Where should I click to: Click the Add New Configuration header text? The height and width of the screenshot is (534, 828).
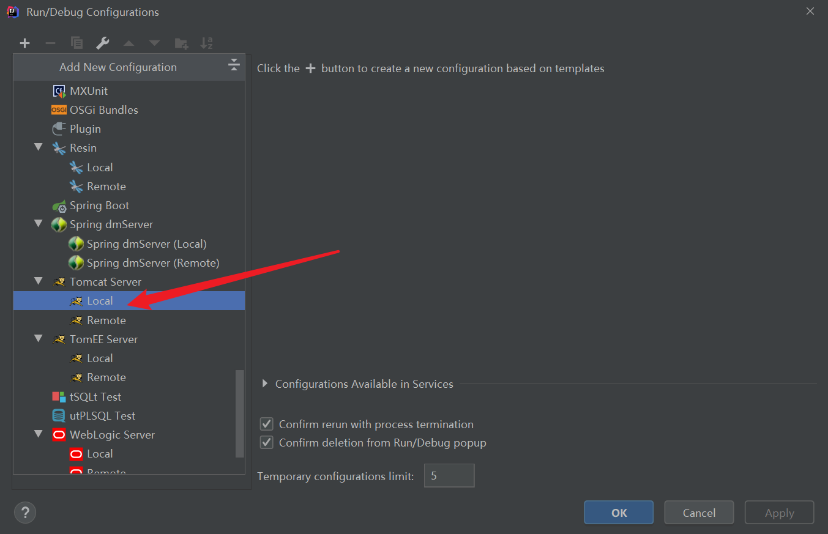click(118, 67)
